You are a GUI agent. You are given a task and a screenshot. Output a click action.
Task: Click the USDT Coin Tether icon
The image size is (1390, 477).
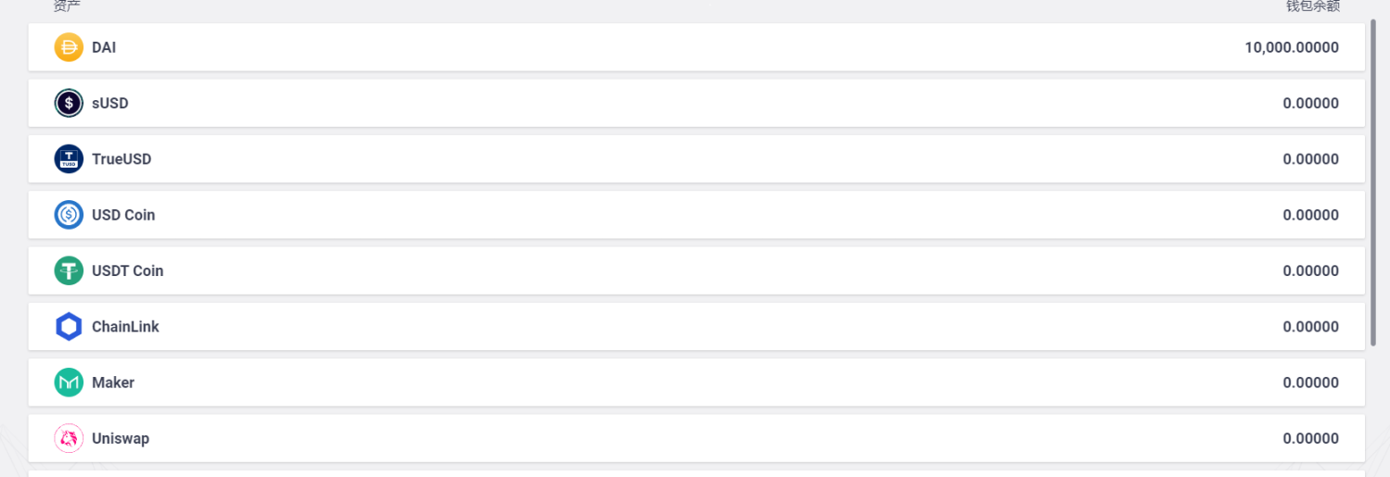click(x=69, y=270)
